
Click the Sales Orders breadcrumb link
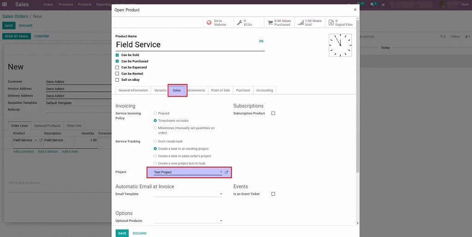(15, 17)
